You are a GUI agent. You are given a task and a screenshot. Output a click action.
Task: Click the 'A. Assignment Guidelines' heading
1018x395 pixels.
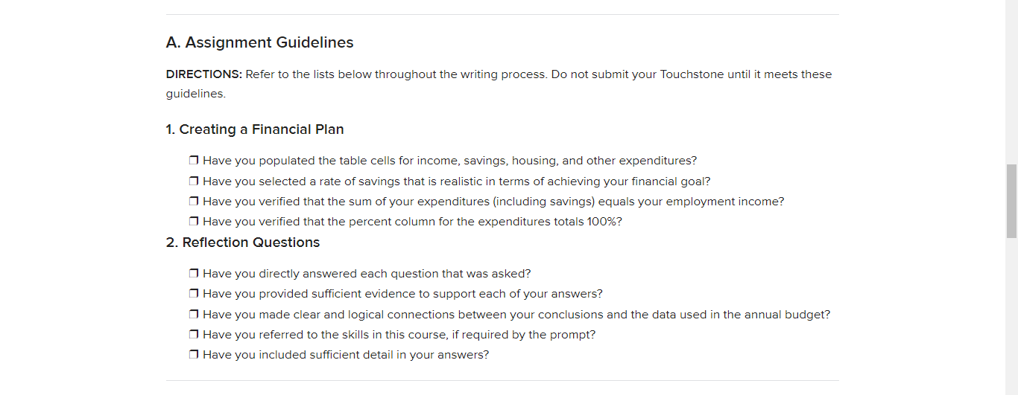coord(259,42)
